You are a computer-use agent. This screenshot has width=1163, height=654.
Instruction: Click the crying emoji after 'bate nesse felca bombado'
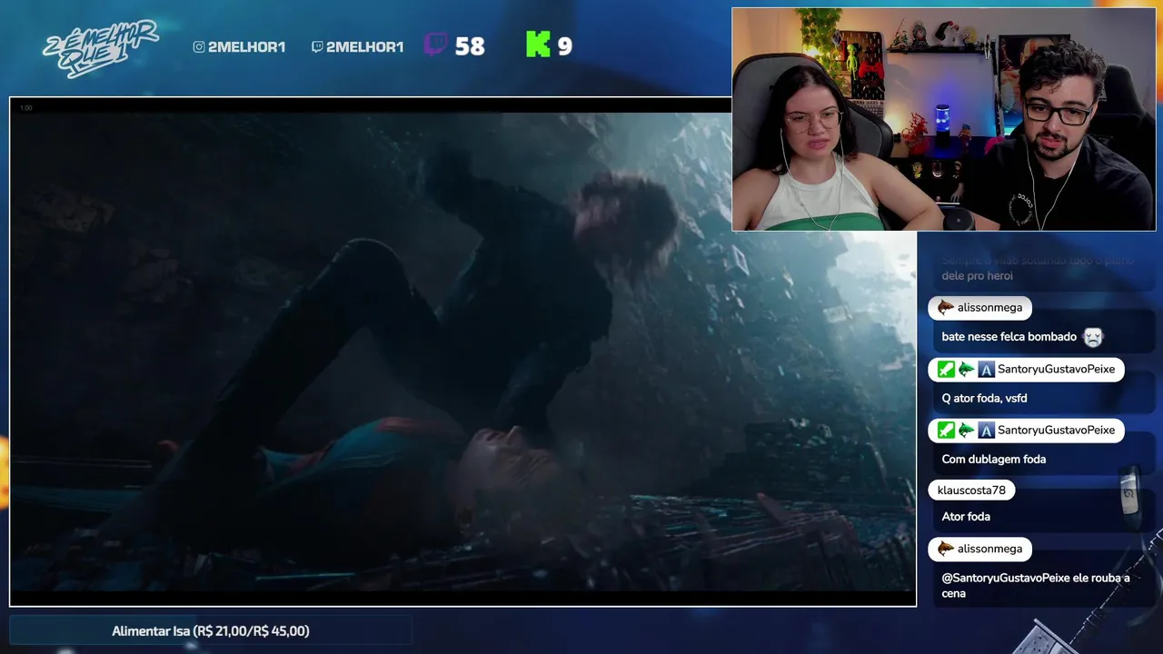(x=1092, y=337)
